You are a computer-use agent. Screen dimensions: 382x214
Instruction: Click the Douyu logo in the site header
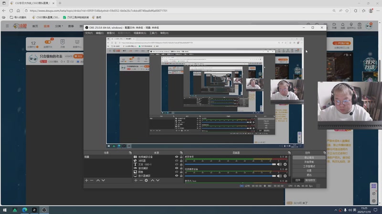pos(20,26)
